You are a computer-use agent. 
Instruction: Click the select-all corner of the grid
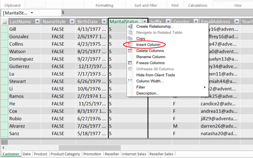[4, 22]
